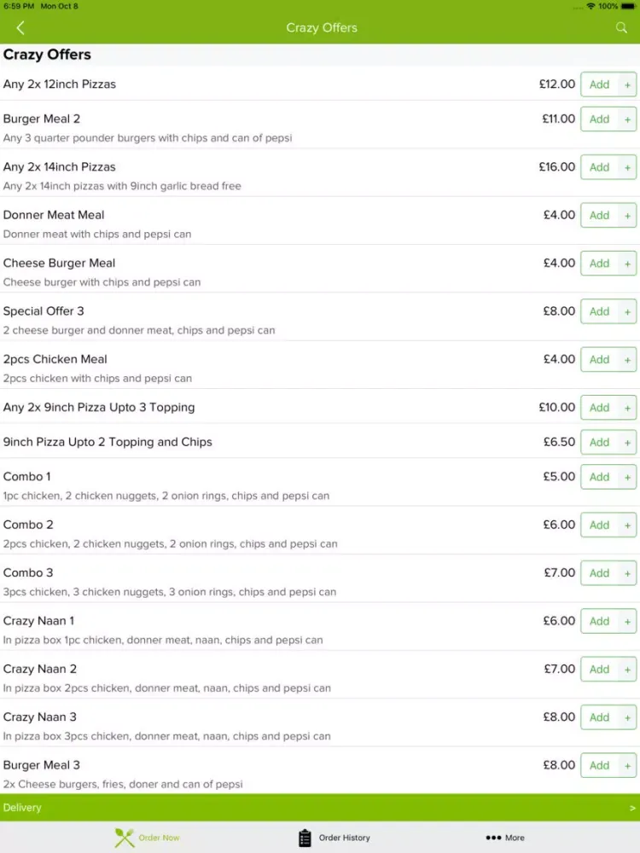The height and width of the screenshot is (853, 640).
Task: Tap the Order Now fork-knife icon
Action: [x=125, y=838]
